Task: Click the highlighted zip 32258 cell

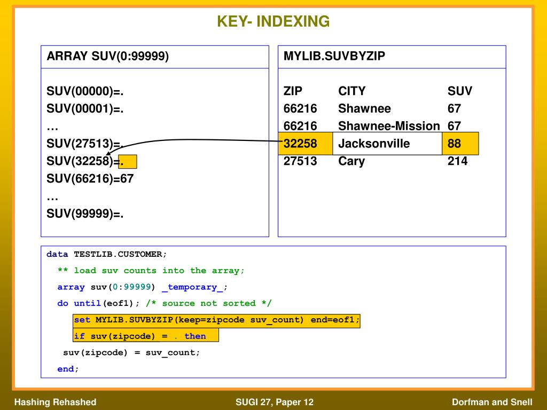Action: tap(305, 144)
